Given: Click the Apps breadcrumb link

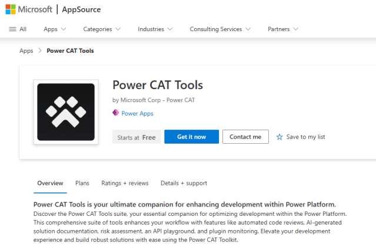Looking at the screenshot, I should (26, 50).
